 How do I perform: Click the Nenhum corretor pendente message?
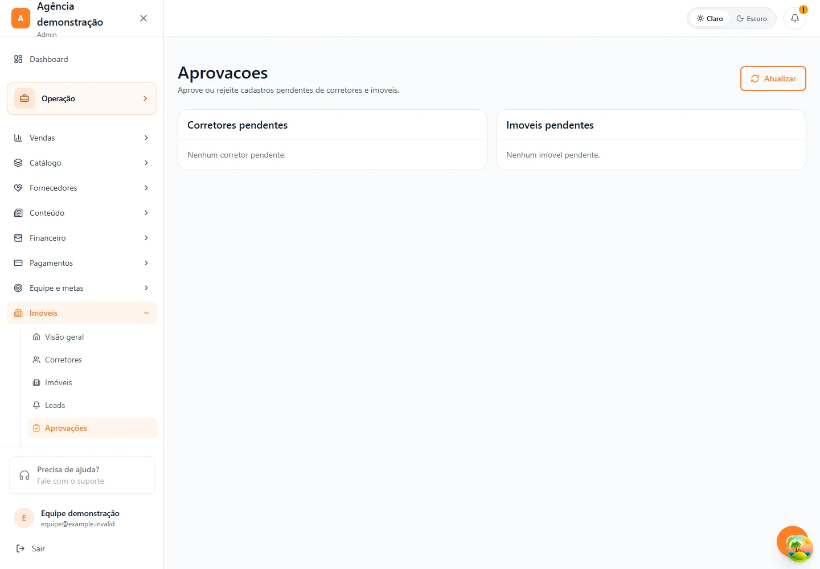point(237,155)
